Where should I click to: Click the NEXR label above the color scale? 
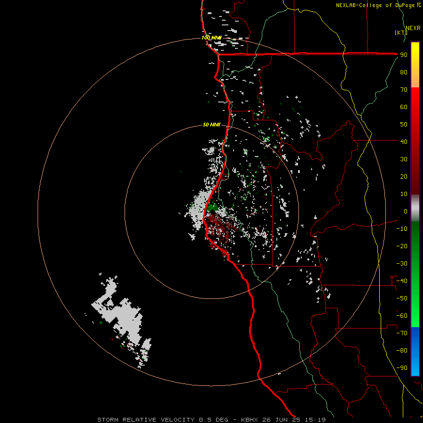413,28
